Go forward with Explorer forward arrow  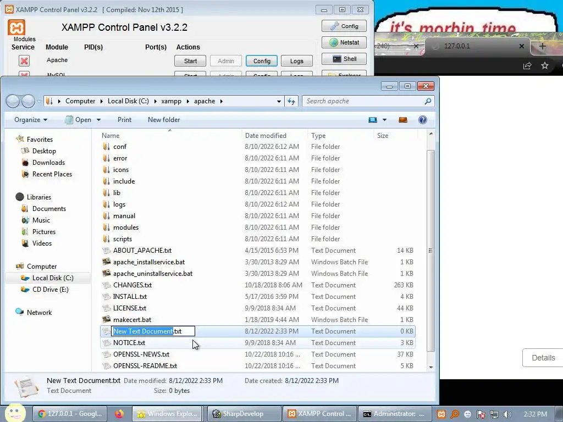click(28, 101)
